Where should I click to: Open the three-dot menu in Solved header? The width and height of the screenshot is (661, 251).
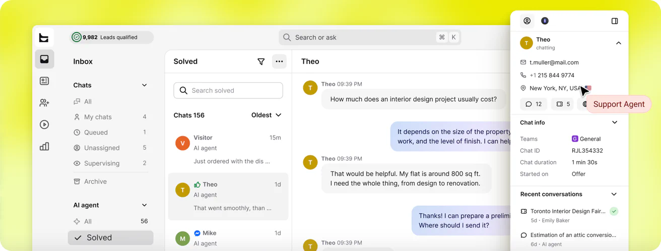pyautogui.click(x=279, y=62)
